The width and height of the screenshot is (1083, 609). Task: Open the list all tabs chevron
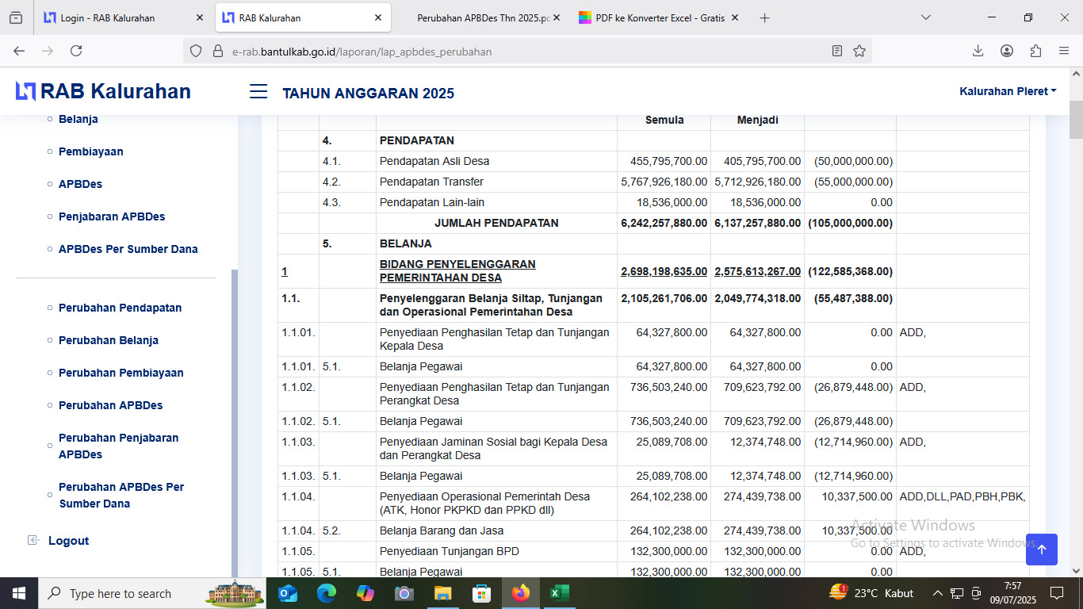[x=925, y=17]
